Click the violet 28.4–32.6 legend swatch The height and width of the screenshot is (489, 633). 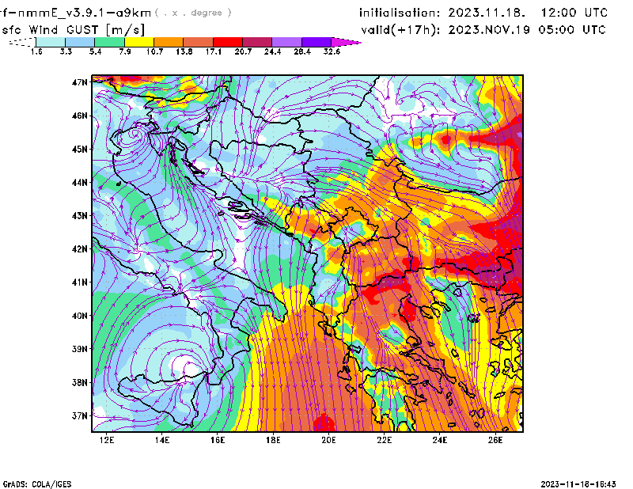(x=316, y=42)
